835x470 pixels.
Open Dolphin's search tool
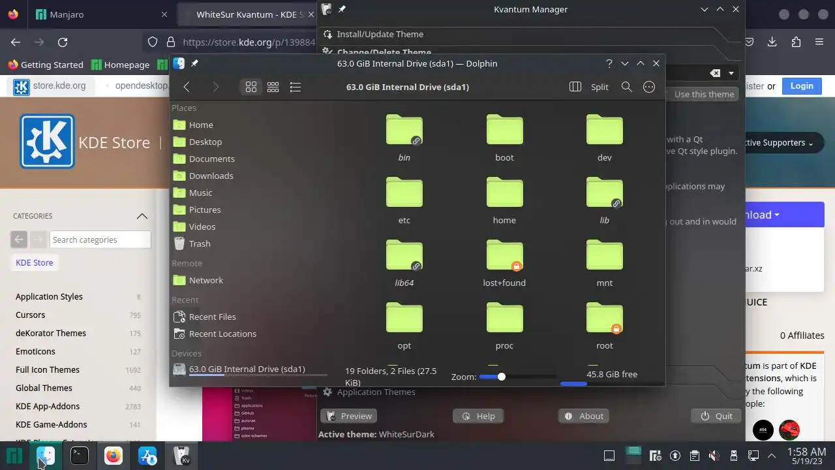(627, 87)
